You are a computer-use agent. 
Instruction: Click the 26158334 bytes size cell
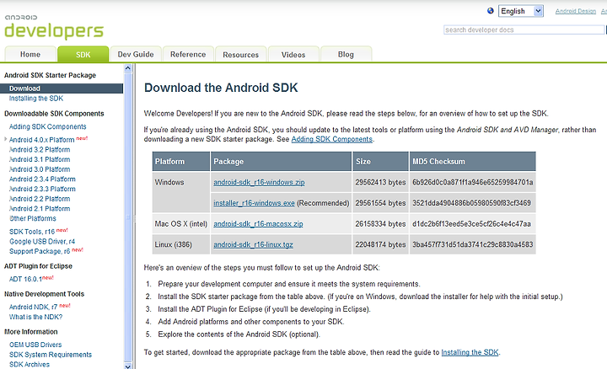click(380, 224)
